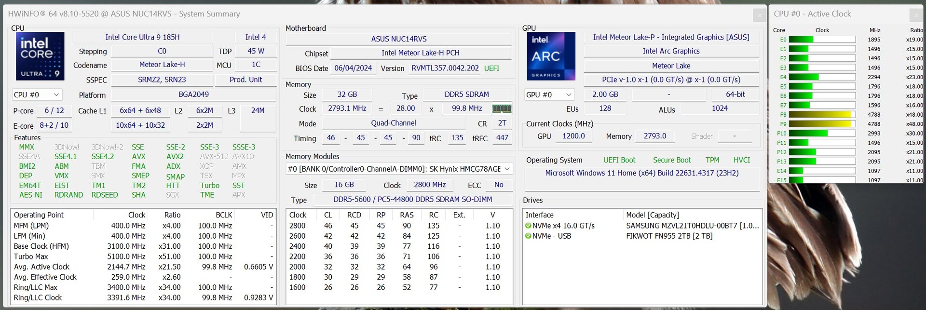
Task: Click the greyed-out AVX-512 feature label
Action: click(x=214, y=157)
